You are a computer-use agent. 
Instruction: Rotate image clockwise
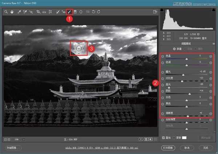98,12
